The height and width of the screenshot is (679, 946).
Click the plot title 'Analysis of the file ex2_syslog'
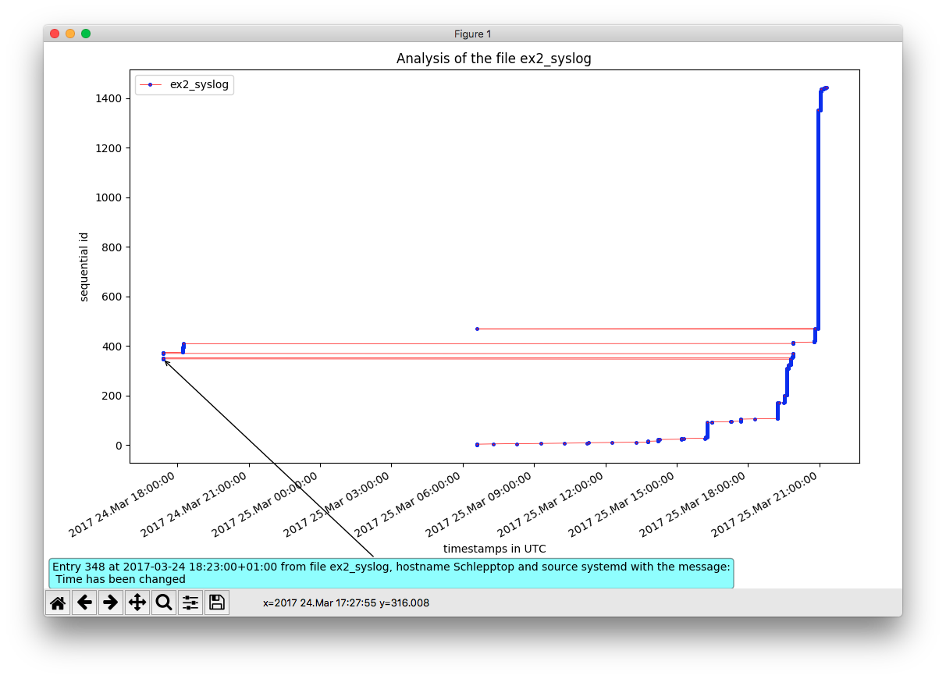pyautogui.click(x=494, y=59)
